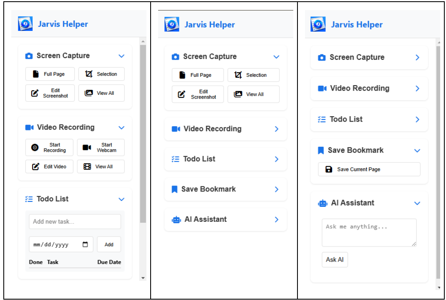The width and height of the screenshot is (446, 300).
Task: Click the Add new task input field
Action: (x=75, y=221)
